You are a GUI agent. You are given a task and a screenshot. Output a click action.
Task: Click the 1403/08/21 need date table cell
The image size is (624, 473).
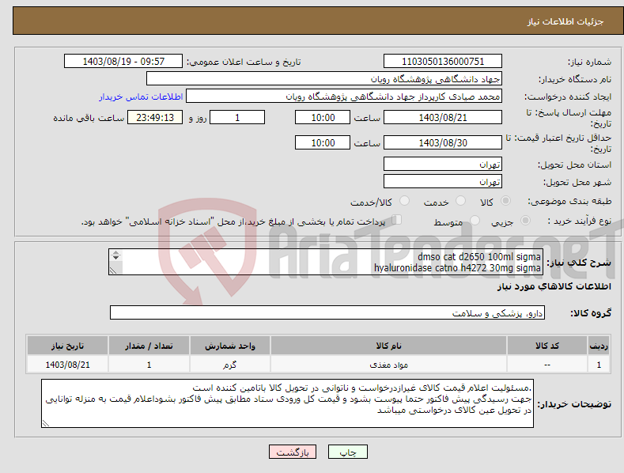[x=67, y=365]
